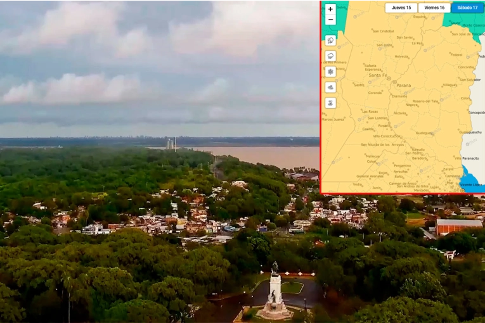The height and width of the screenshot is (323, 485).
Task: Click San Andres de Giles label
Action: [412, 186]
